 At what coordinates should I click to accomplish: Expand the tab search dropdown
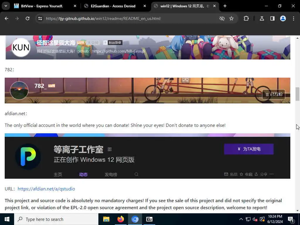click(6, 6)
